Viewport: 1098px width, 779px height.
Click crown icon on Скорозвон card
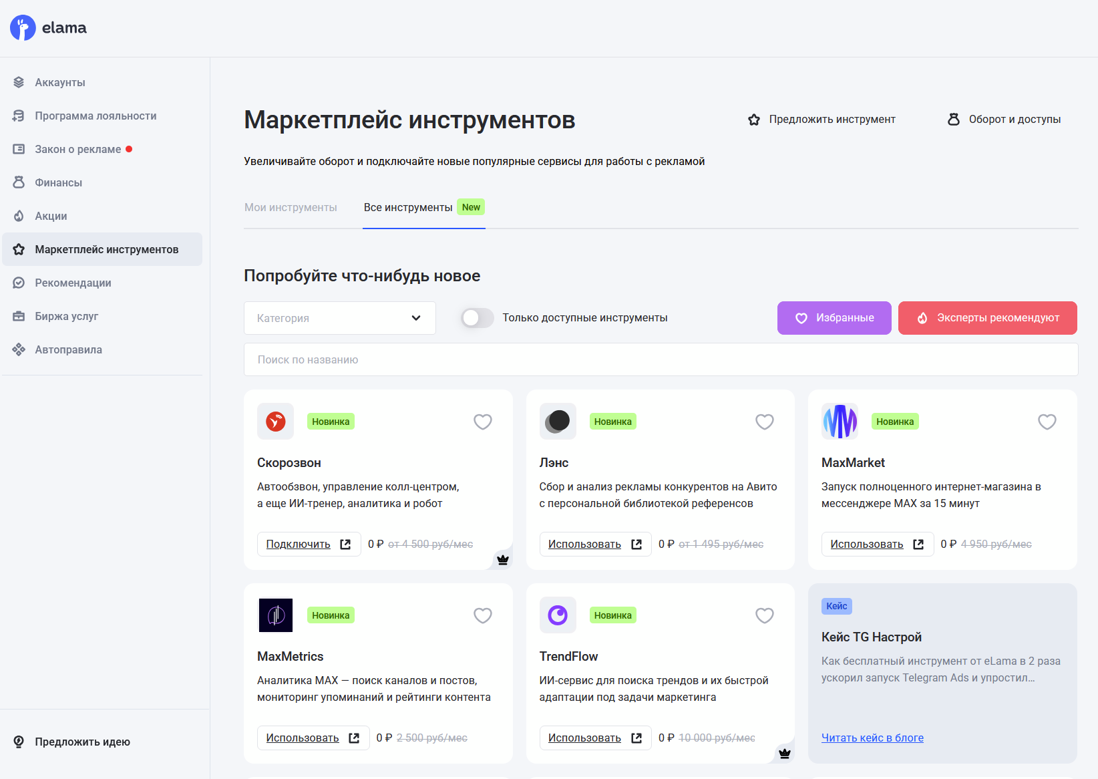point(503,560)
